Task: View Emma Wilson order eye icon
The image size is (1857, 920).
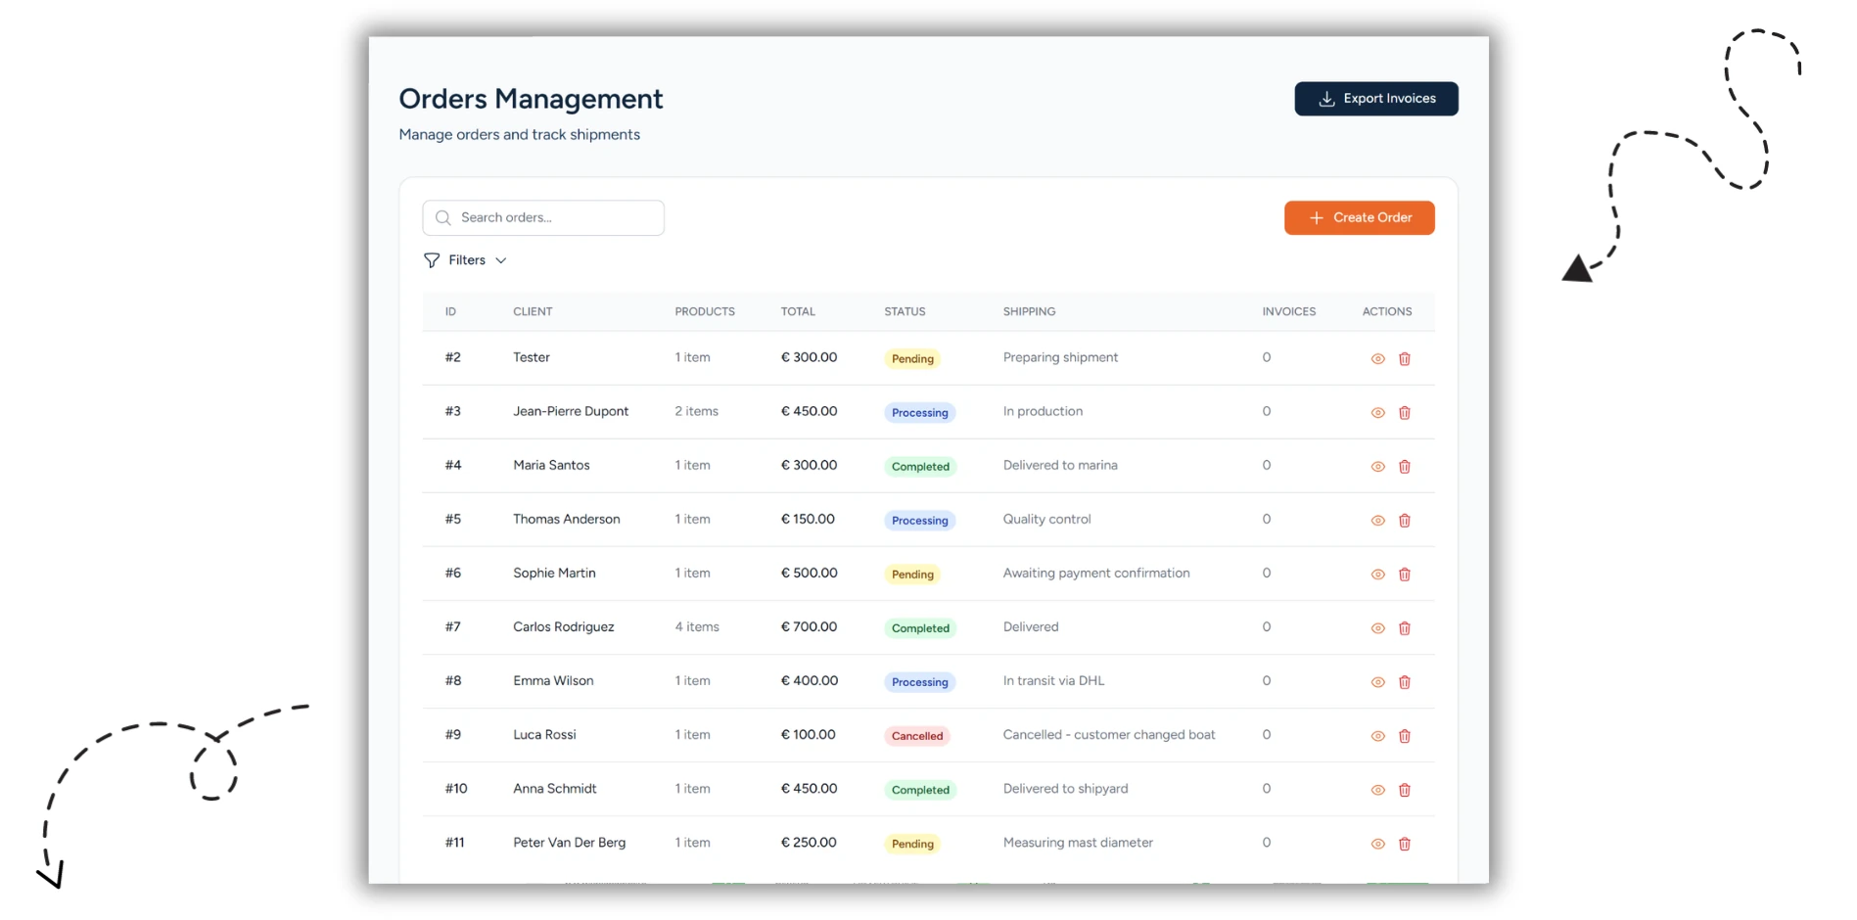Action: point(1377,682)
